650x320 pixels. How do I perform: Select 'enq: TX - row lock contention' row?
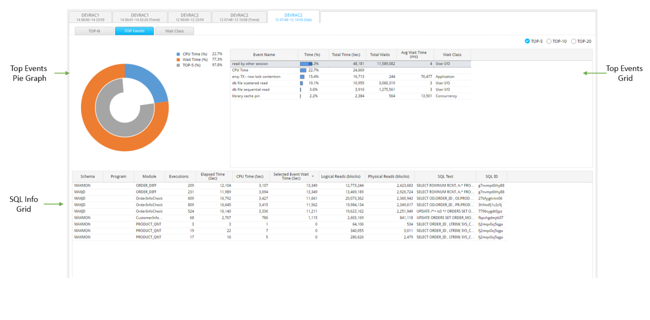coord(351,77)
